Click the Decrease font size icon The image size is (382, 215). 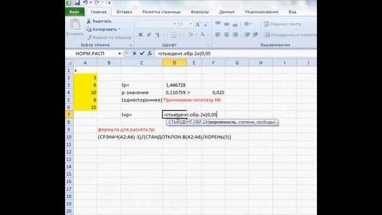click(x=206, y=24)
